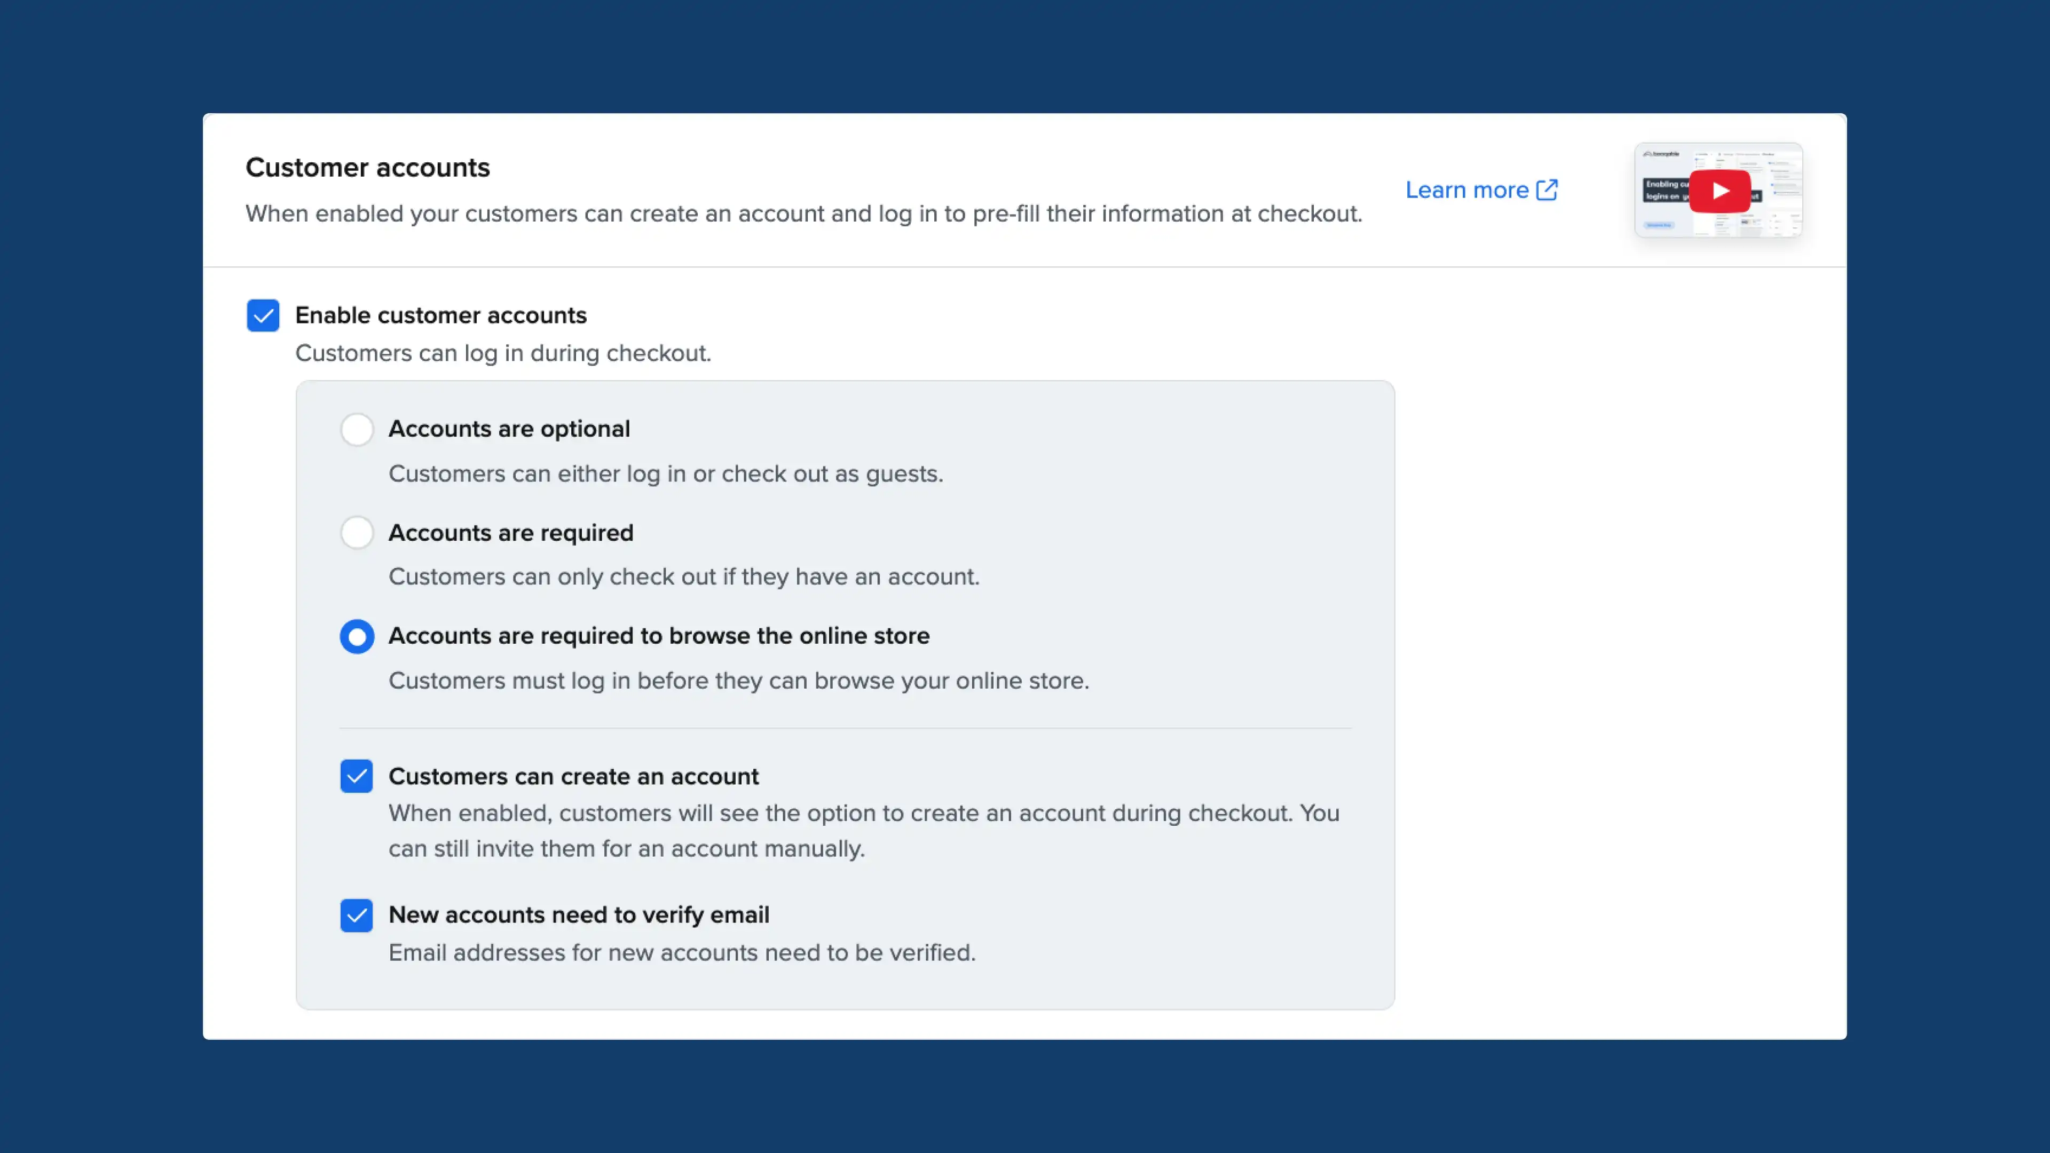Click the blue checkmark icon on Enable customer accounts
This screenshot has width=2050, height=1153.
click(263, 315)
